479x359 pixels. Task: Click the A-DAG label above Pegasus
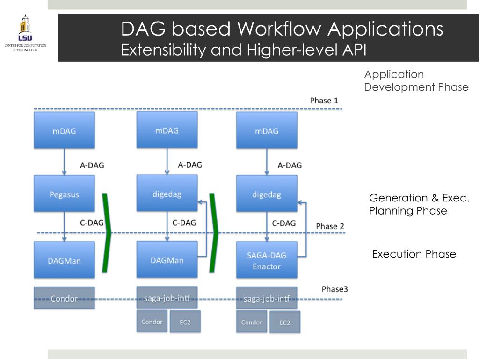tap(92, 165)
